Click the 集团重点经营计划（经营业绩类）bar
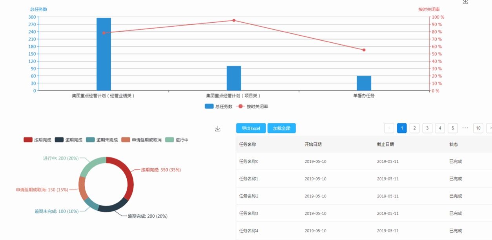The width and height of the screenshot is (492, 240). (104, 54)
